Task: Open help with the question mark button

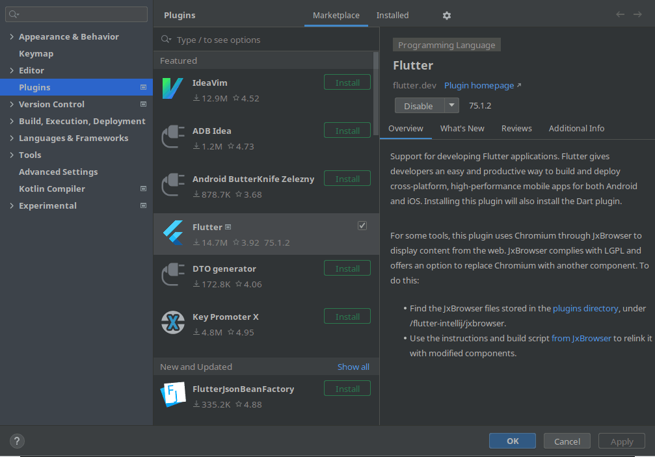Action: point(17,441)
